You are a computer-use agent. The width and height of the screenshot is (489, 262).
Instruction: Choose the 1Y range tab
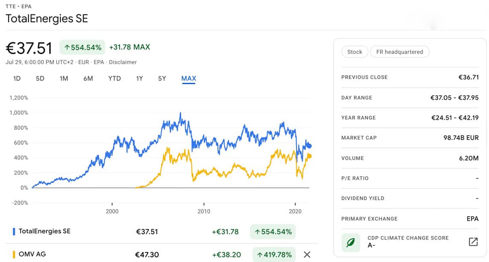(x=139, y=79)
